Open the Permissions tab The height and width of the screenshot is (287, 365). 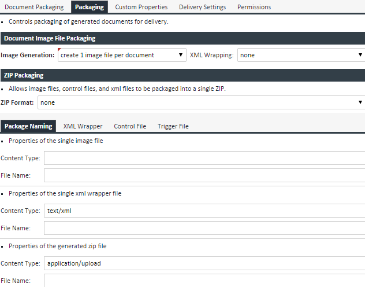coord(254,7)
